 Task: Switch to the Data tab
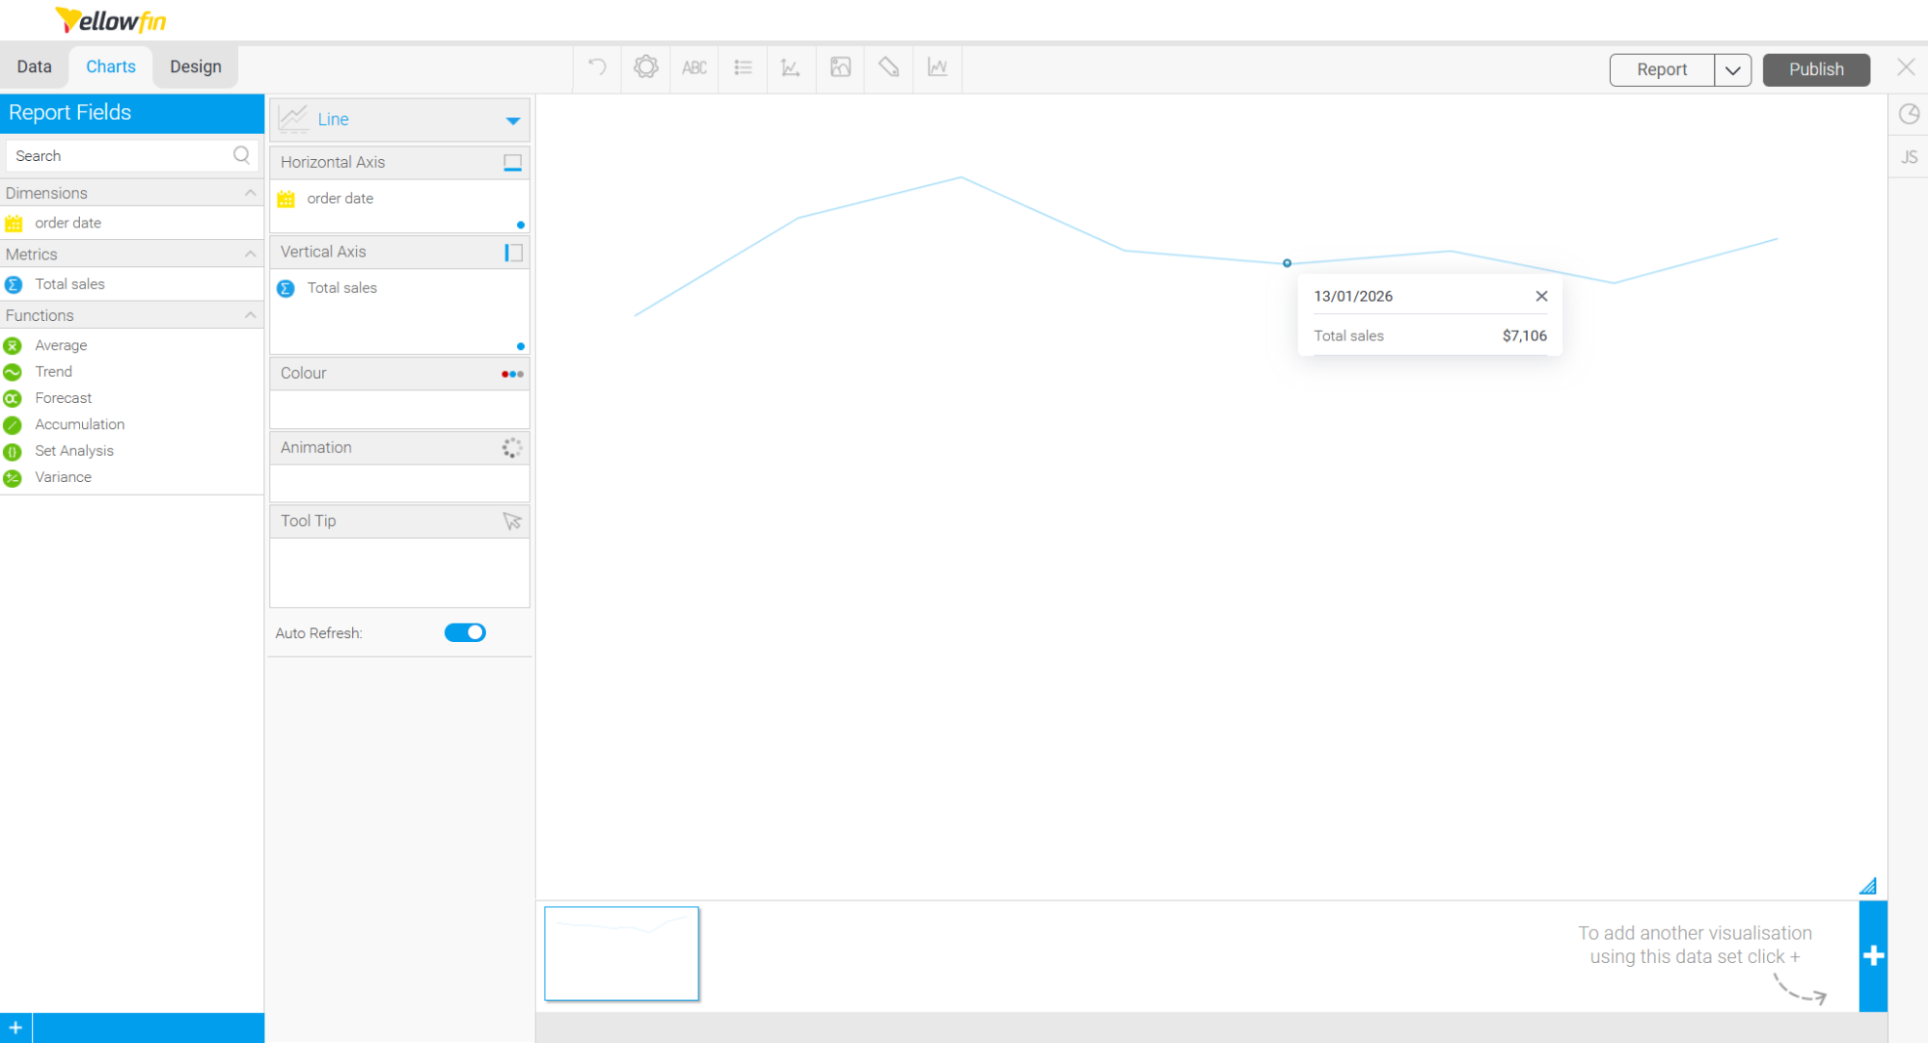34,66
